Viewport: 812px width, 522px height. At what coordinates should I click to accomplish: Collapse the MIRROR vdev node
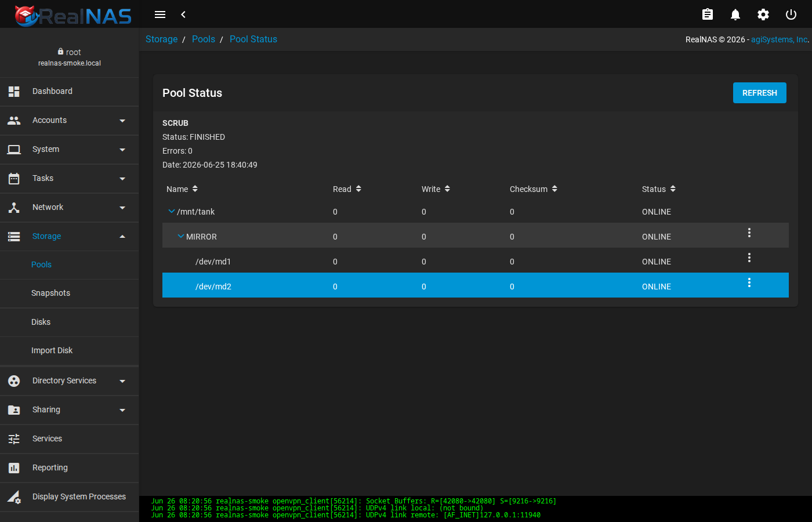click(180, 236)
